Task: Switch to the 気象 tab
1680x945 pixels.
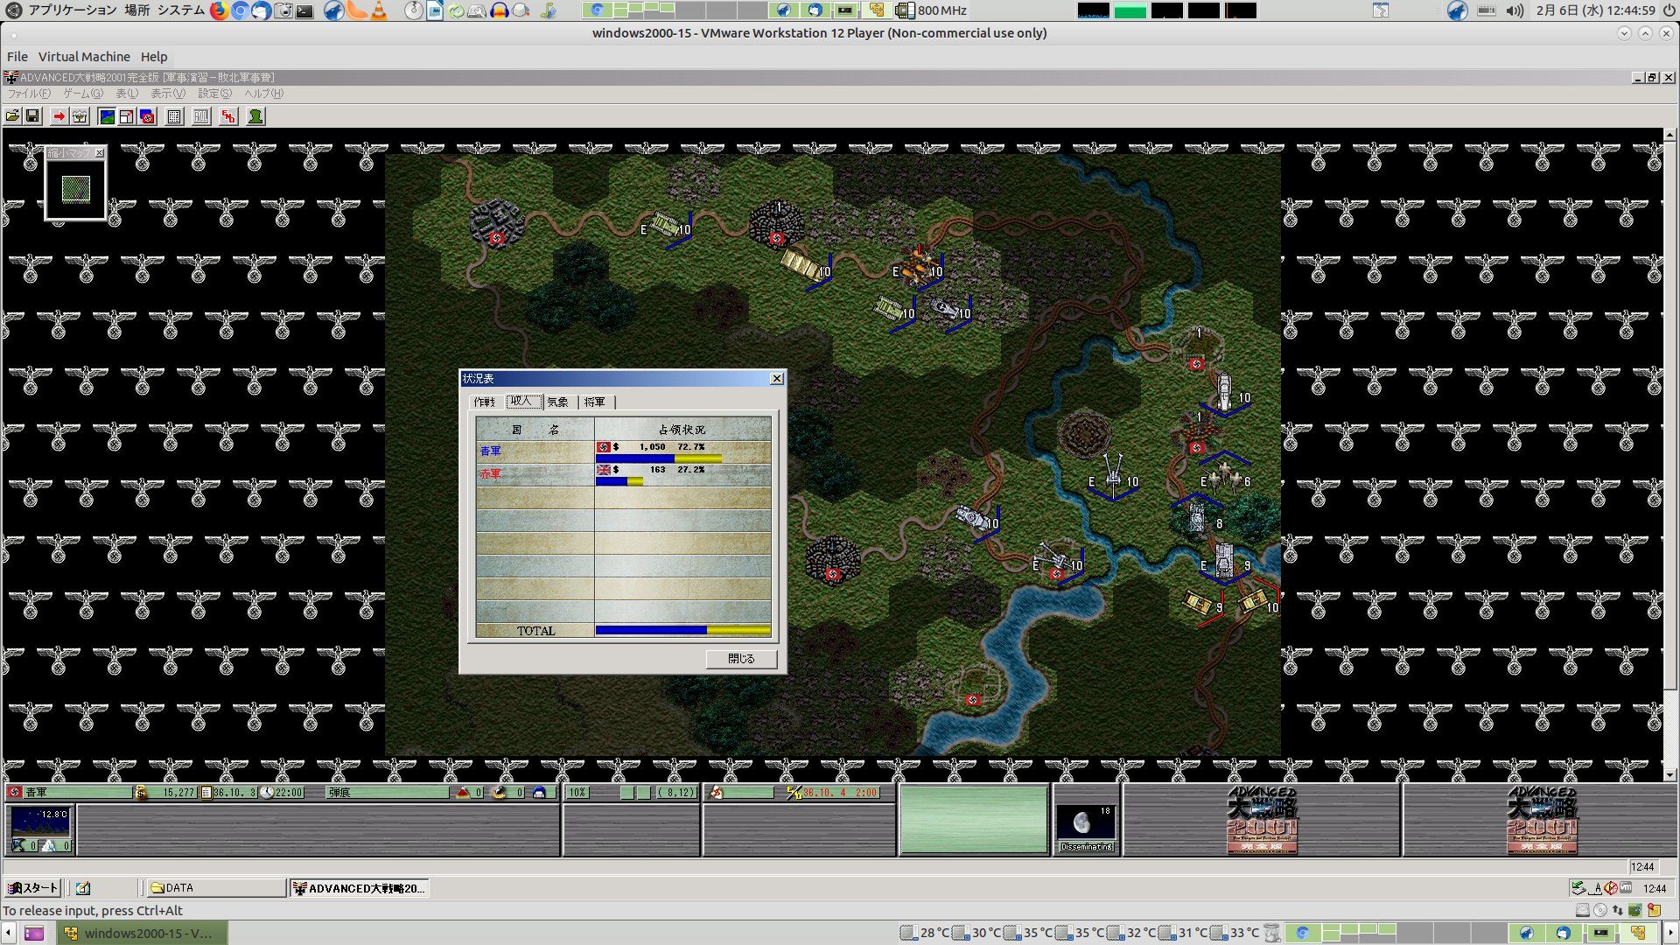Action: click(x=557, y=402)
